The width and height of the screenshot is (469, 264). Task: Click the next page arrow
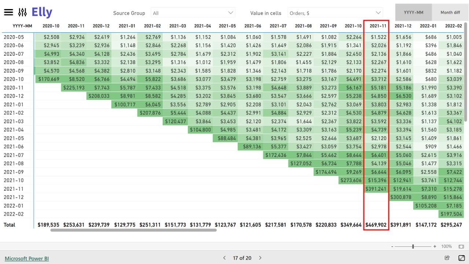(x=260, y=258)
